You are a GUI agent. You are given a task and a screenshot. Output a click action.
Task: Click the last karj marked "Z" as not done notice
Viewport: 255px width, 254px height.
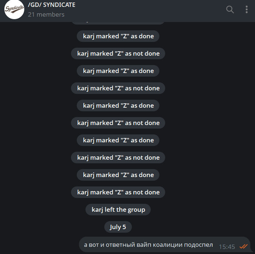[118, 192]
